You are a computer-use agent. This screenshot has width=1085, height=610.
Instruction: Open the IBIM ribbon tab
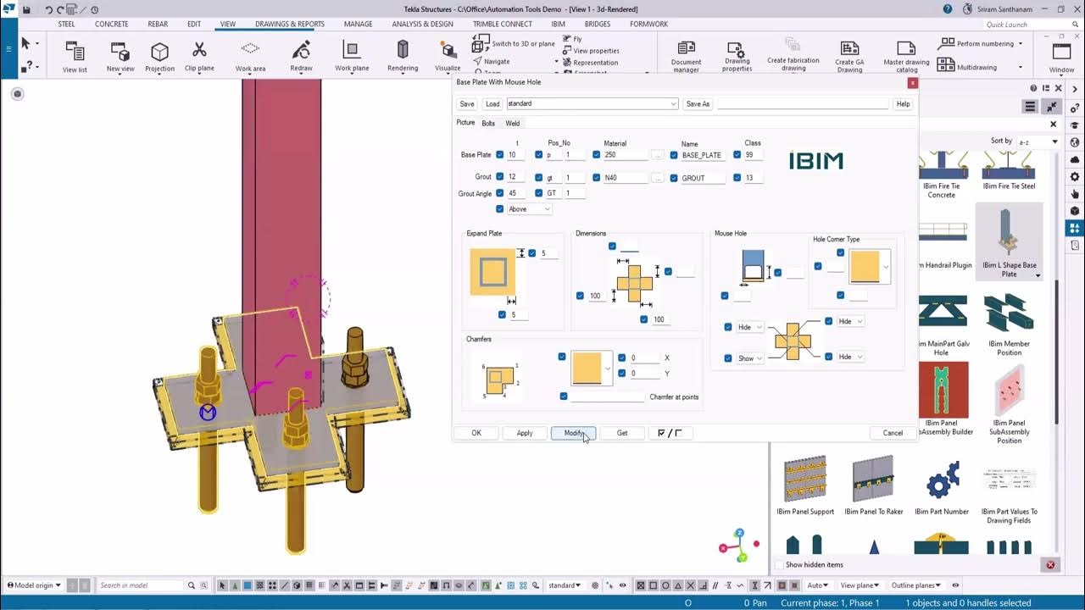click(558, 24)
